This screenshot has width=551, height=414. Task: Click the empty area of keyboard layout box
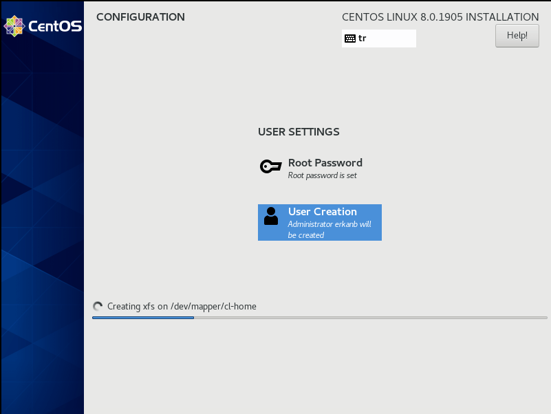pos(392,39)
